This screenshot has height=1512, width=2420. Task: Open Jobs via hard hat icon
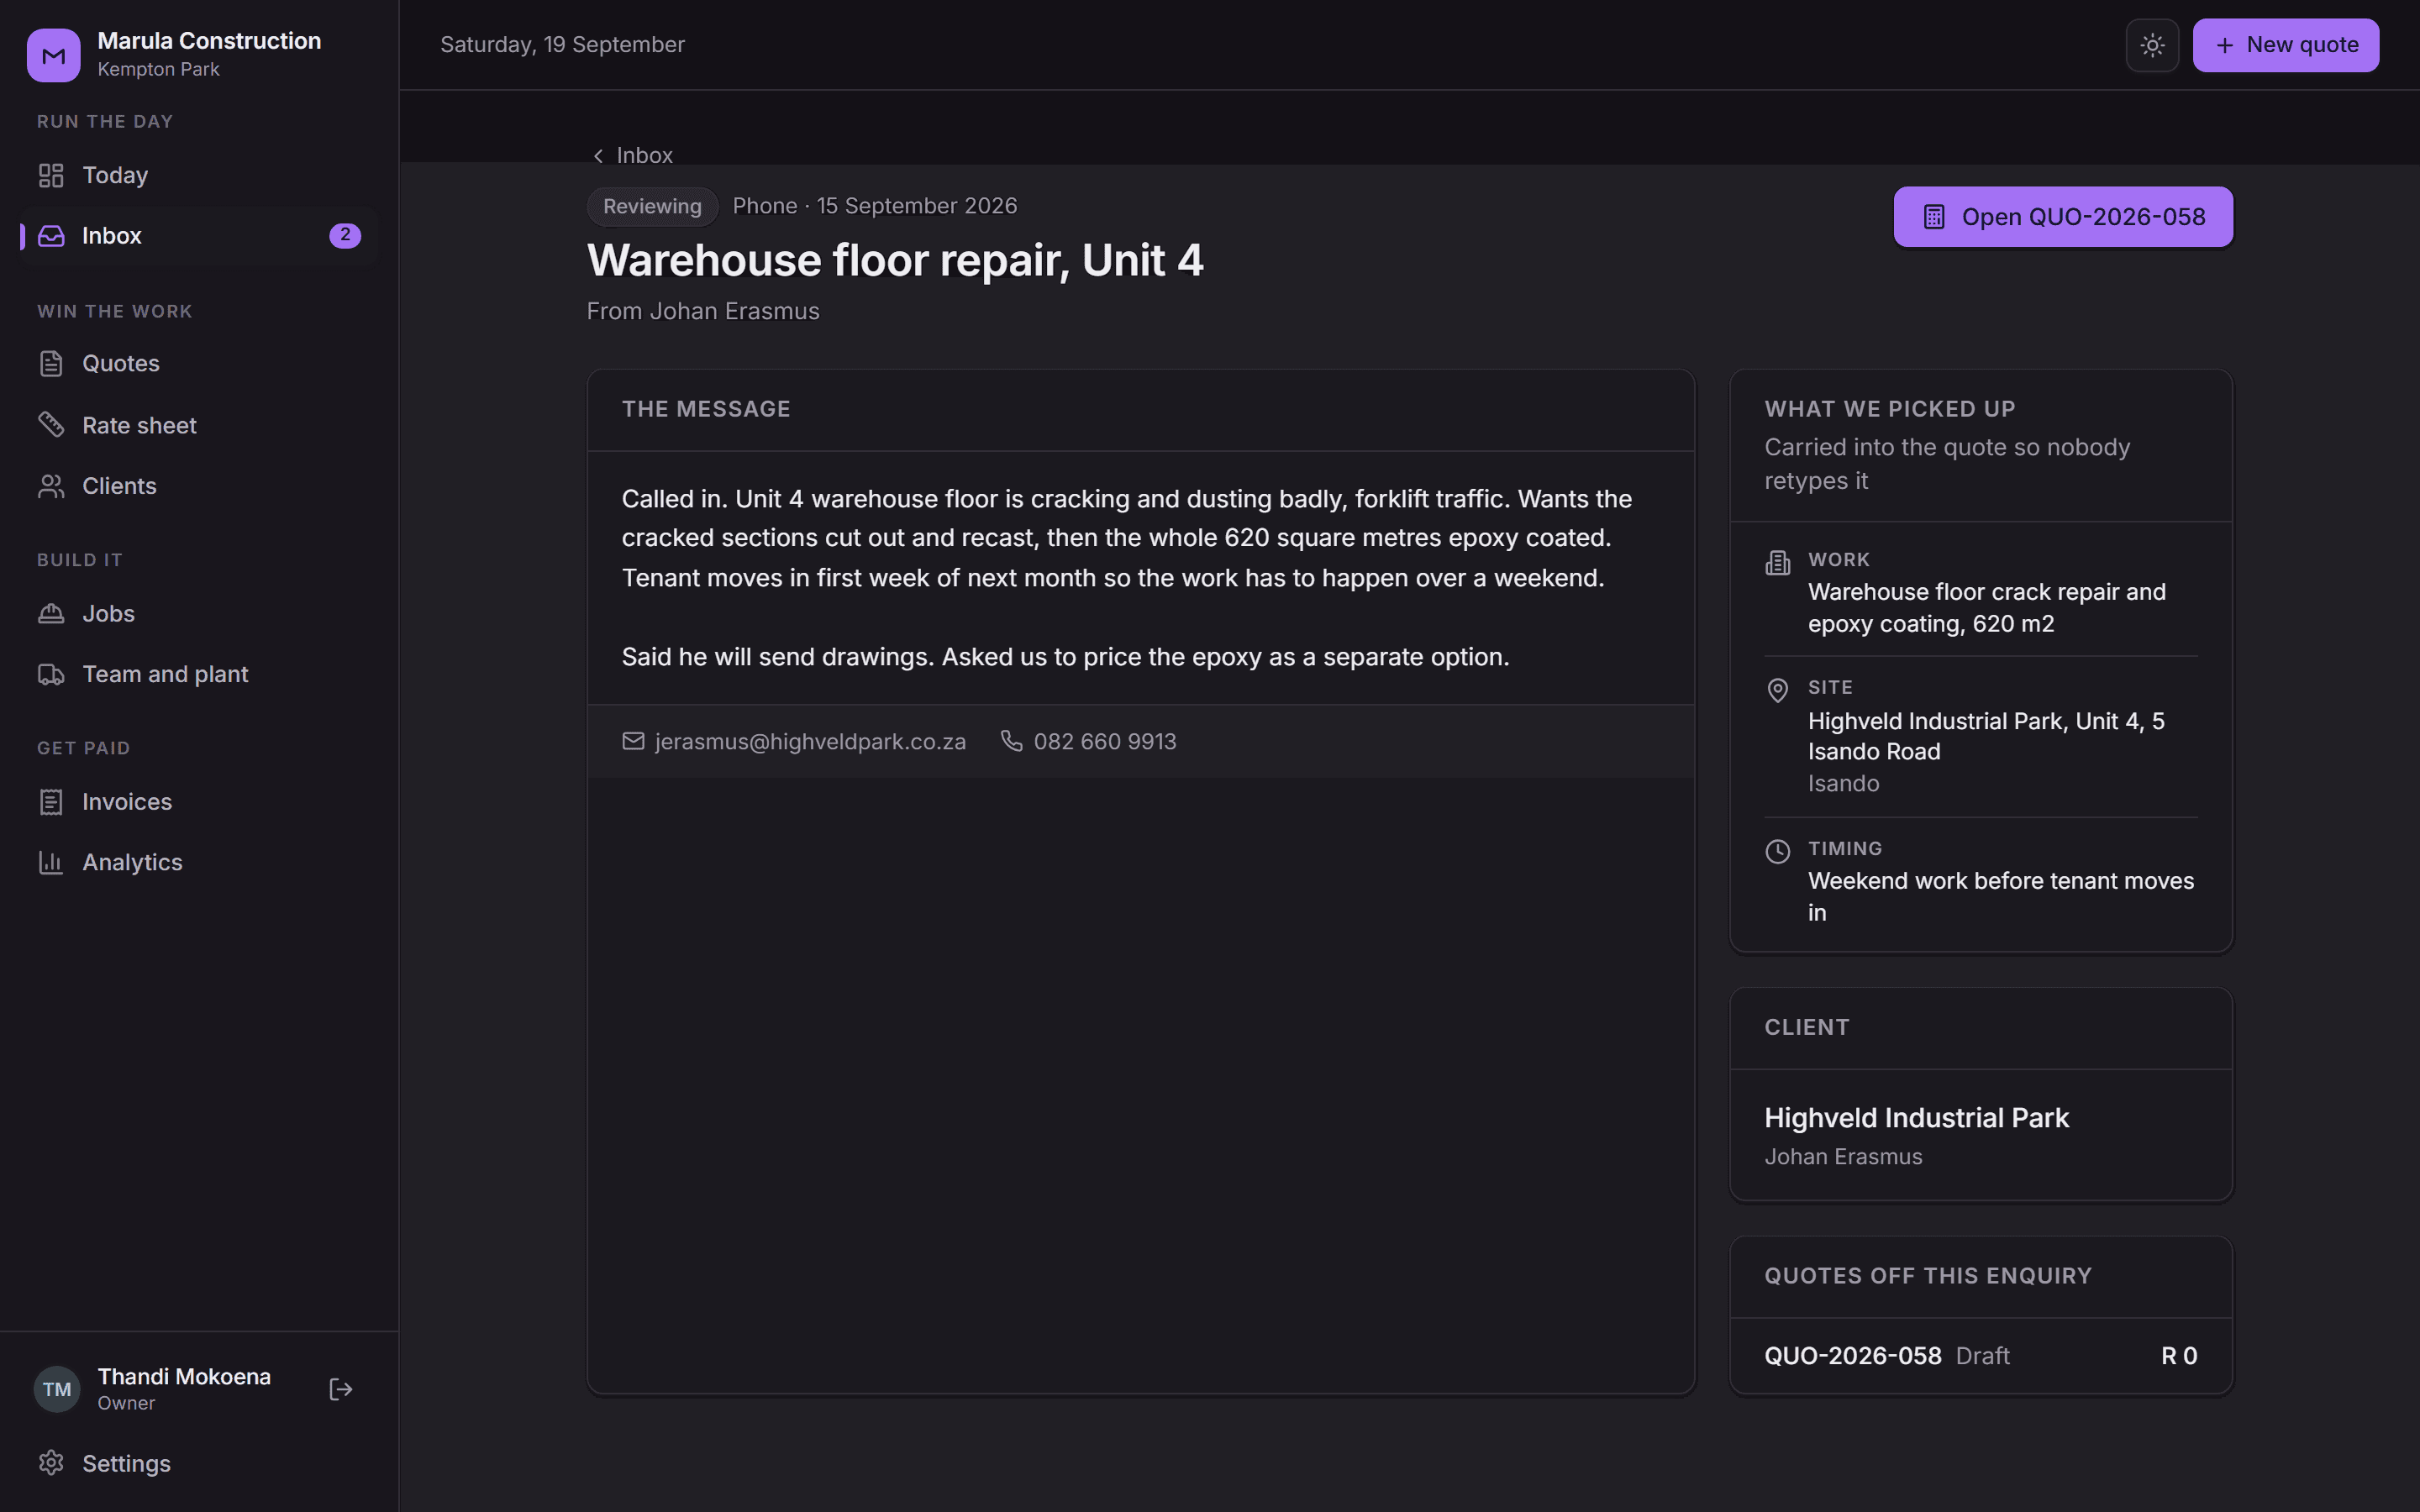(x=51, y=613)
